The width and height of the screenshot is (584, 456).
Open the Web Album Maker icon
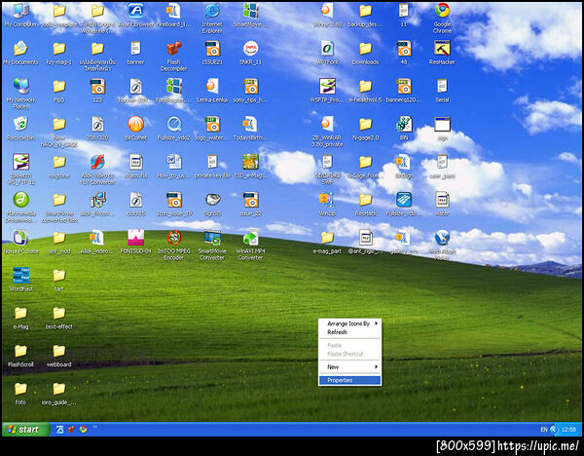click(442, 245)
